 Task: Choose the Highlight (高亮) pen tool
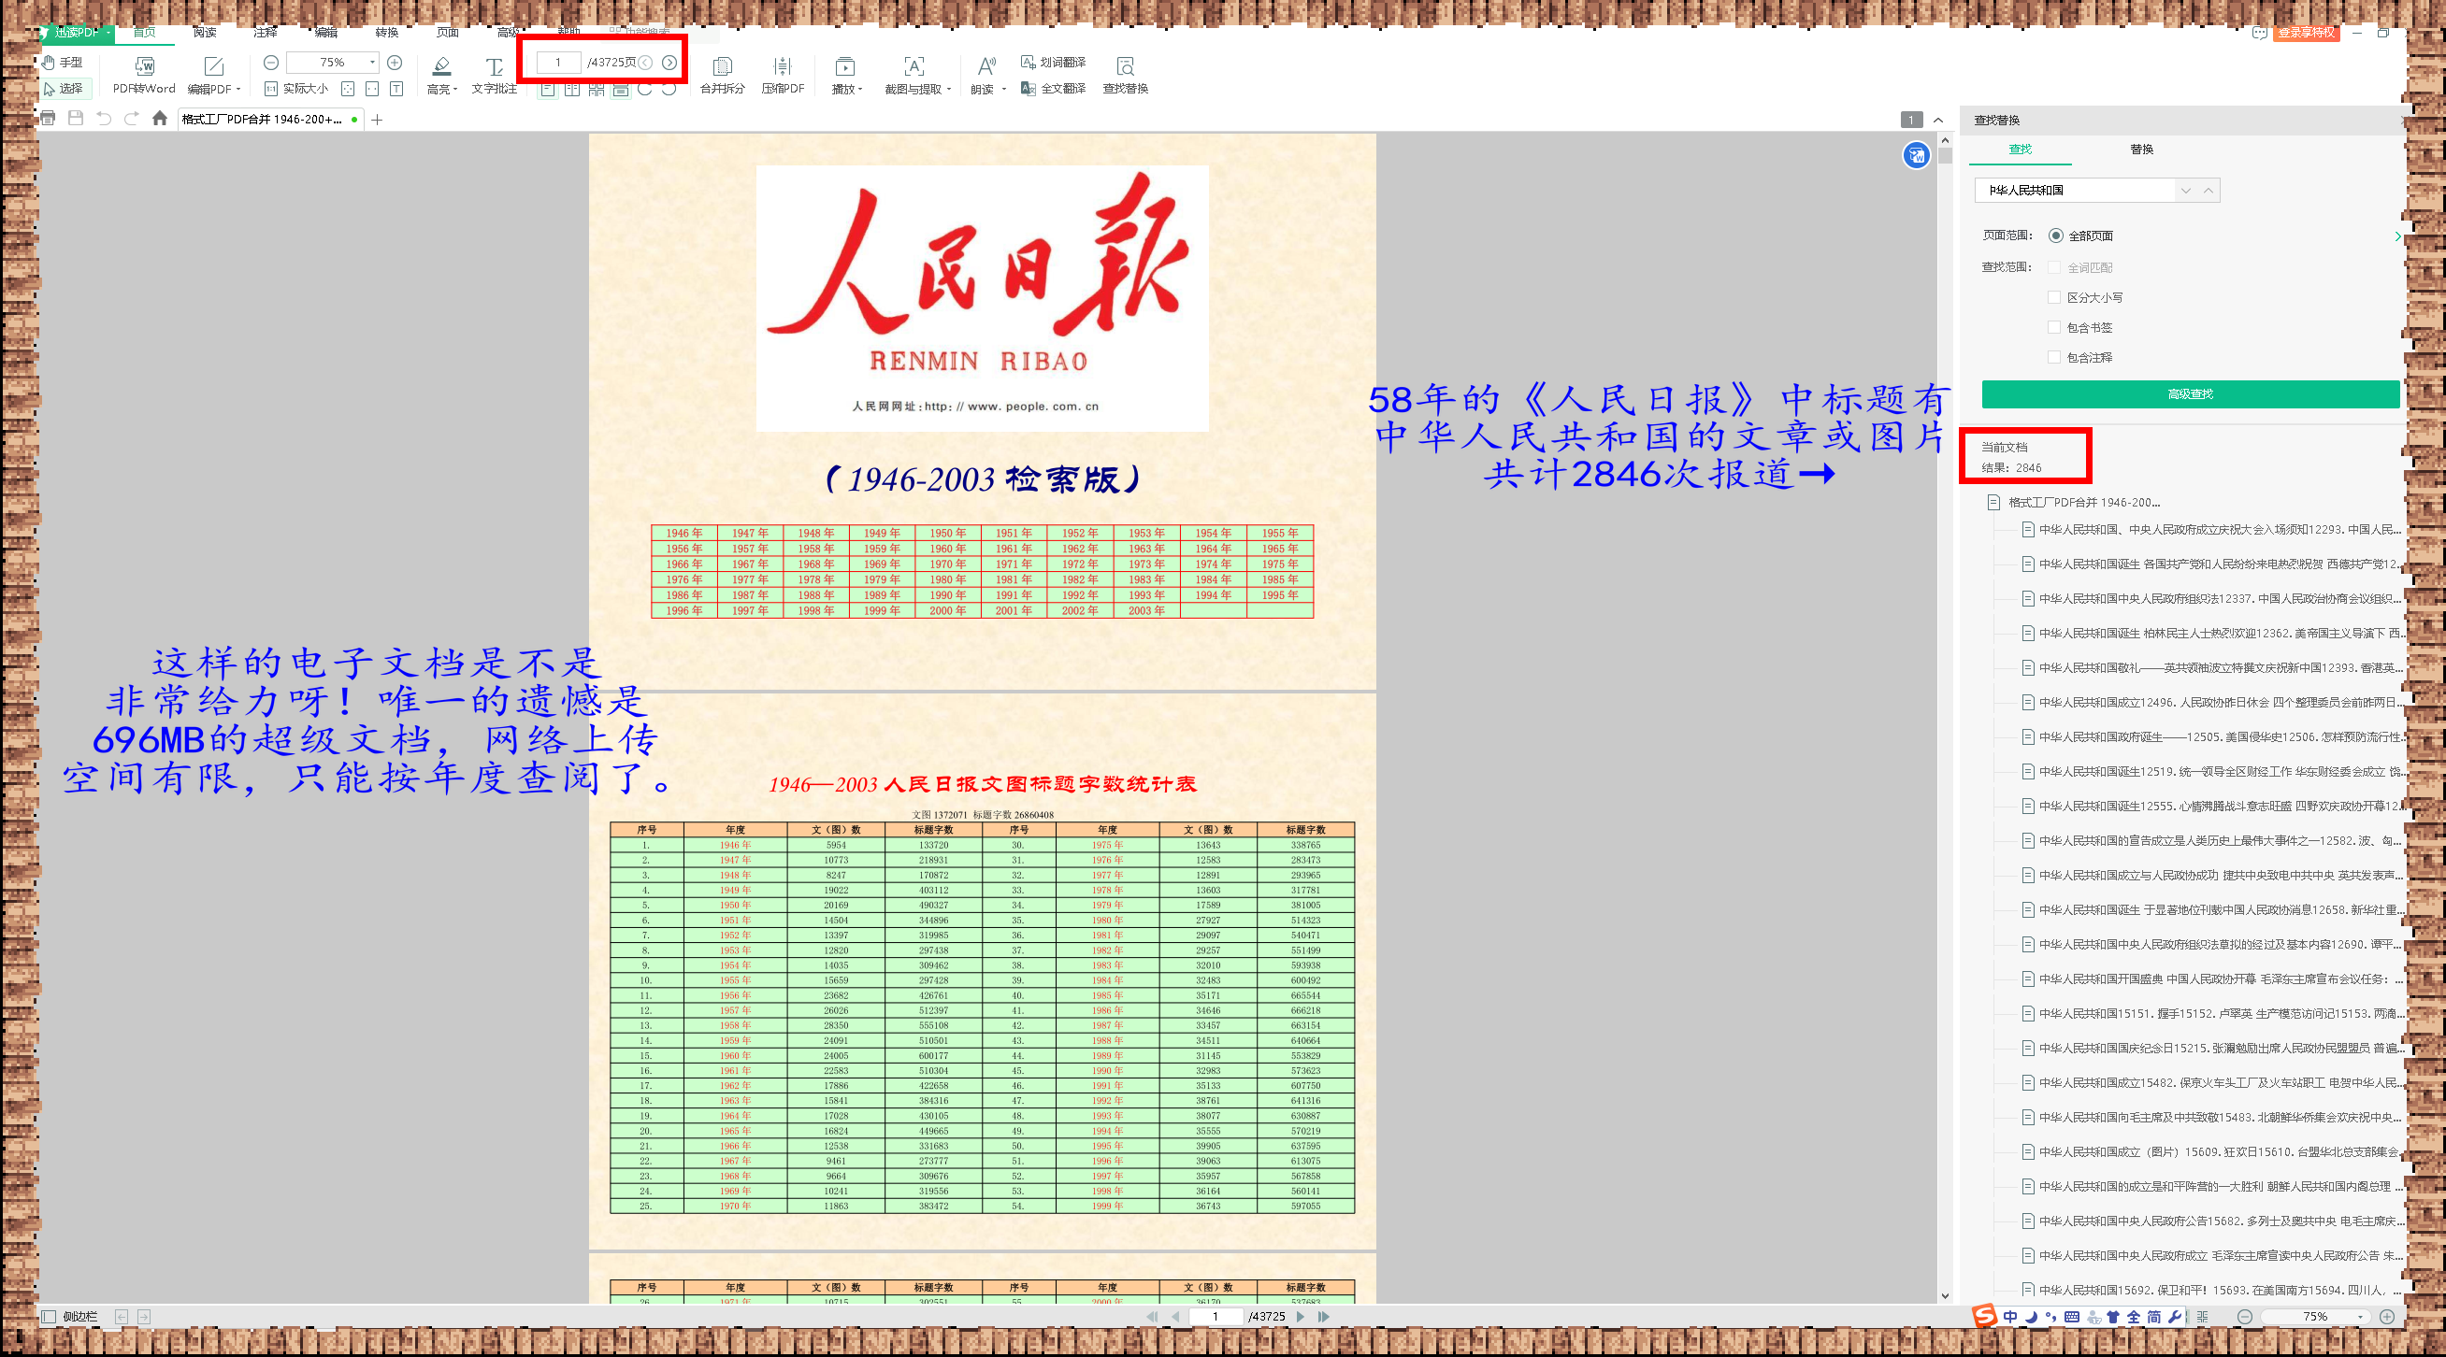[440, 66]
